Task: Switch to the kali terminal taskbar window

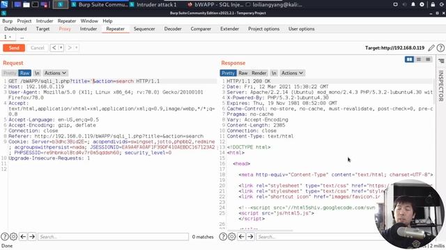Action: click(273, 5)
